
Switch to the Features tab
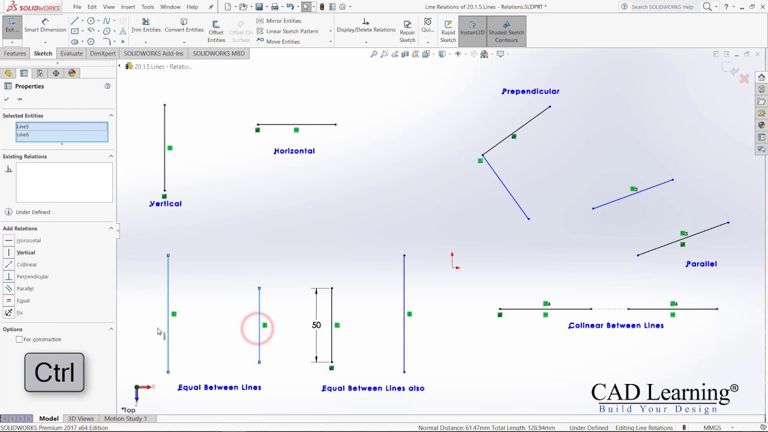(15, 53)
